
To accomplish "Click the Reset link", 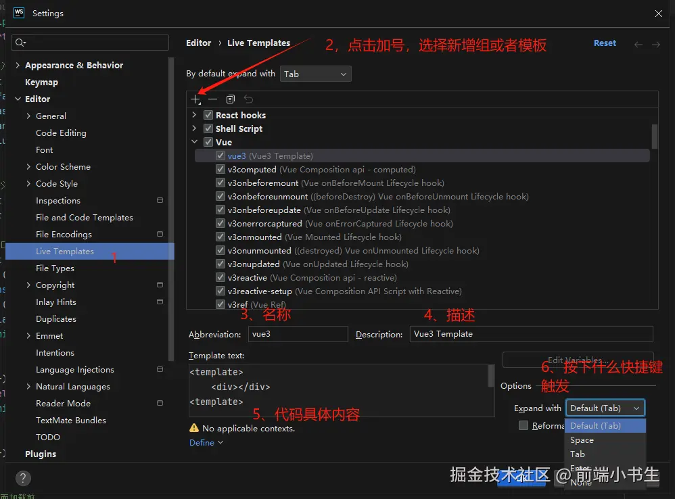I will [605, 43].
